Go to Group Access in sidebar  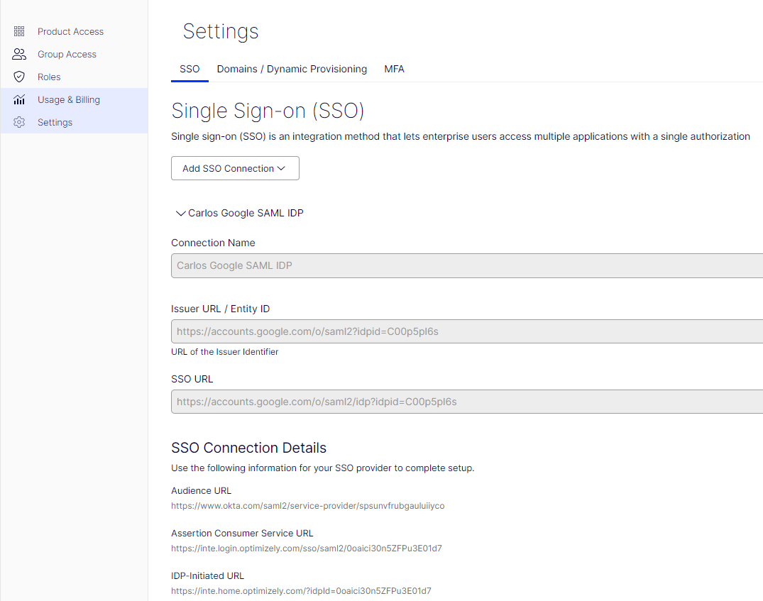click(67, 54)
